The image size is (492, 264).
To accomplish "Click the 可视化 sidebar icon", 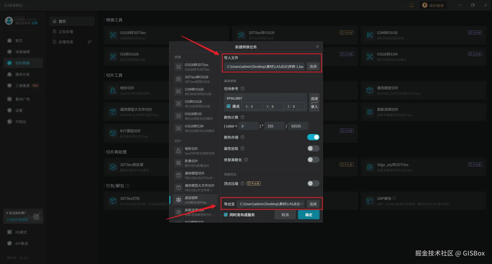I will pos(9,122).
